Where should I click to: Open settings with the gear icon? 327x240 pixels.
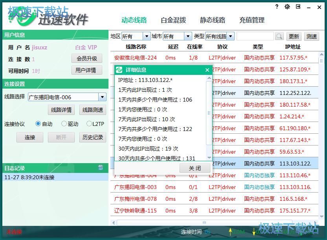coord(287,7)
